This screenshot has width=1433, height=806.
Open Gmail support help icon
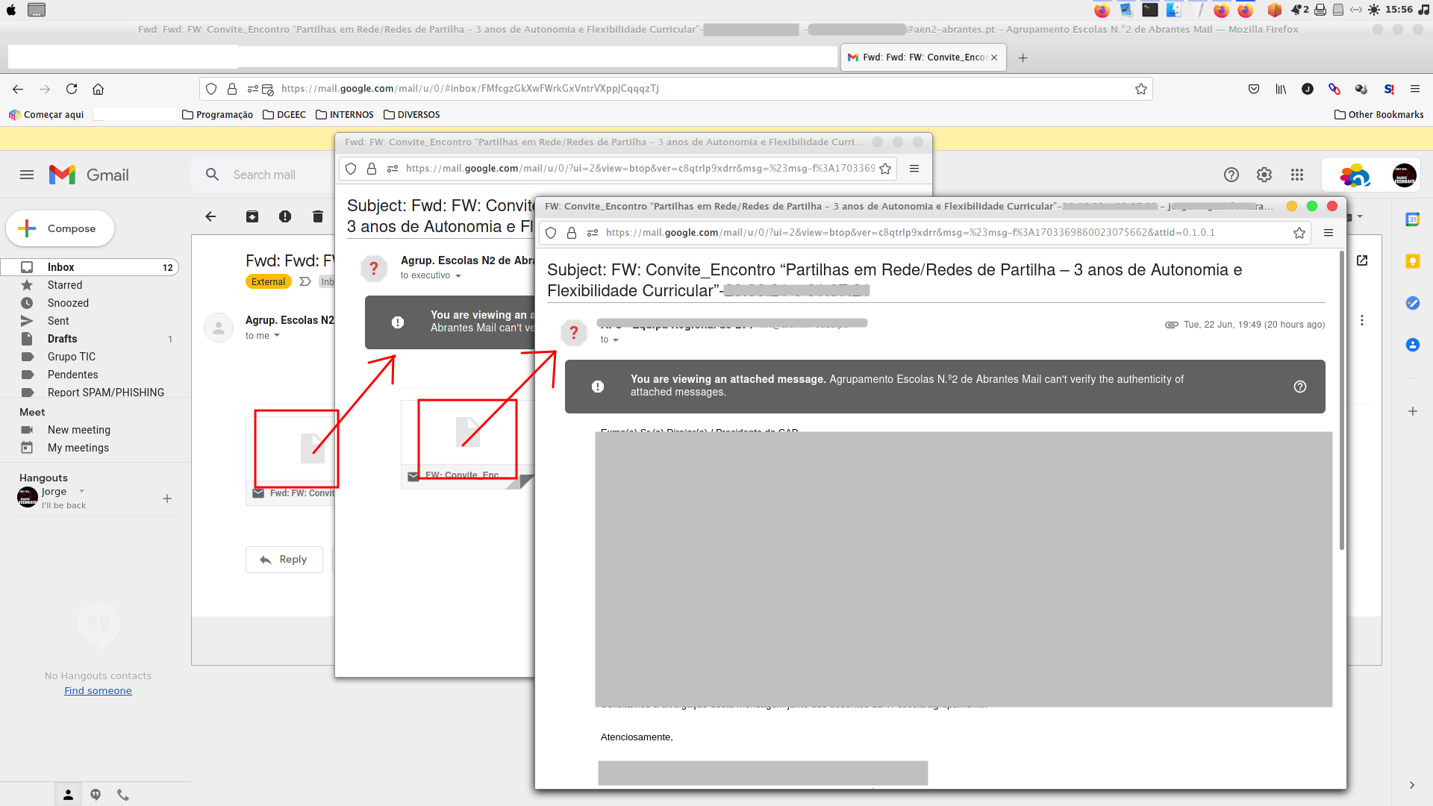tap(1231, 175)
